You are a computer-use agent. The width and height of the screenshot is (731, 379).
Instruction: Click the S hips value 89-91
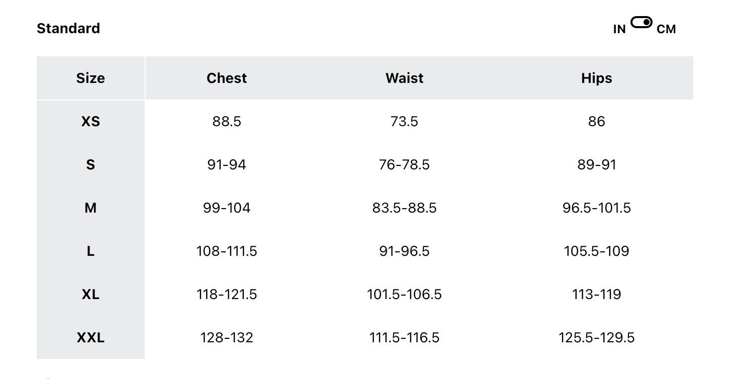click(596, 164)
